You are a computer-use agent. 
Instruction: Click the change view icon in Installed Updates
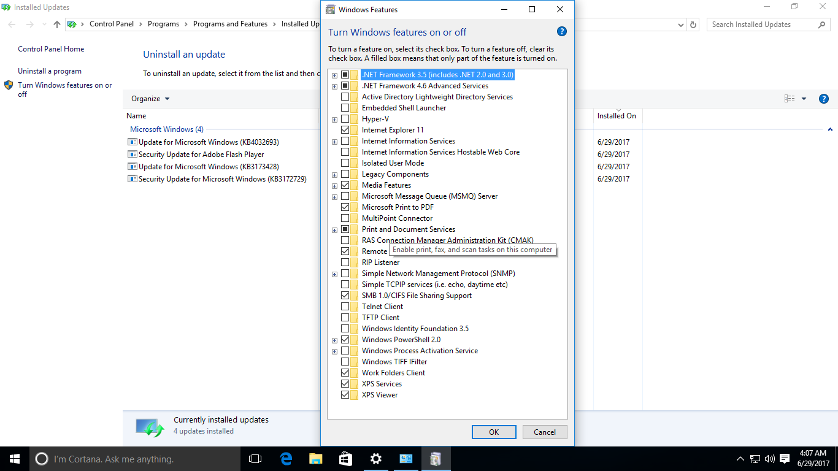coord(790,99)
